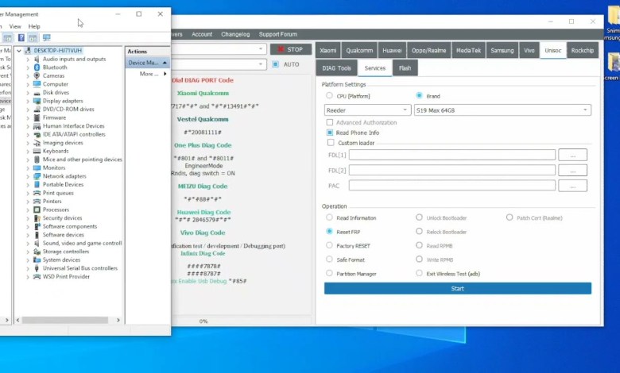Browse for the FDL[2] file
The height and width of the screenshot is (373, 620).
point(572,170)
